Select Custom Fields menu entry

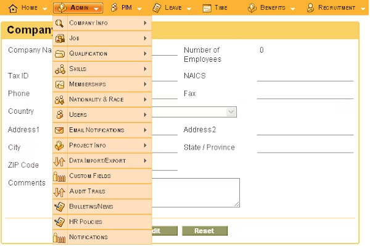pyautogui.click(x=102, y=176)
